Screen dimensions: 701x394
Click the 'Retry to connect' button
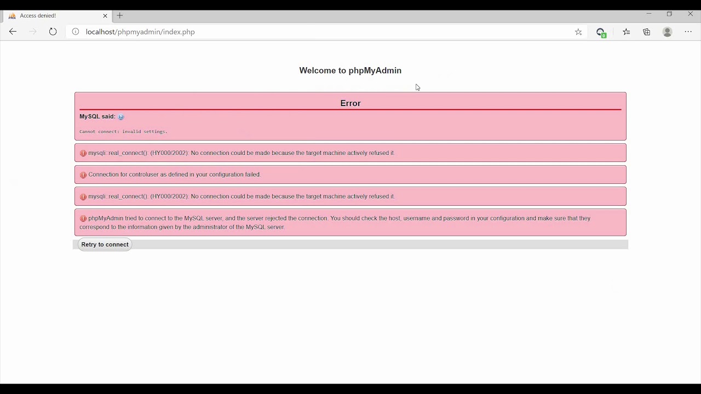click(105, 245)
